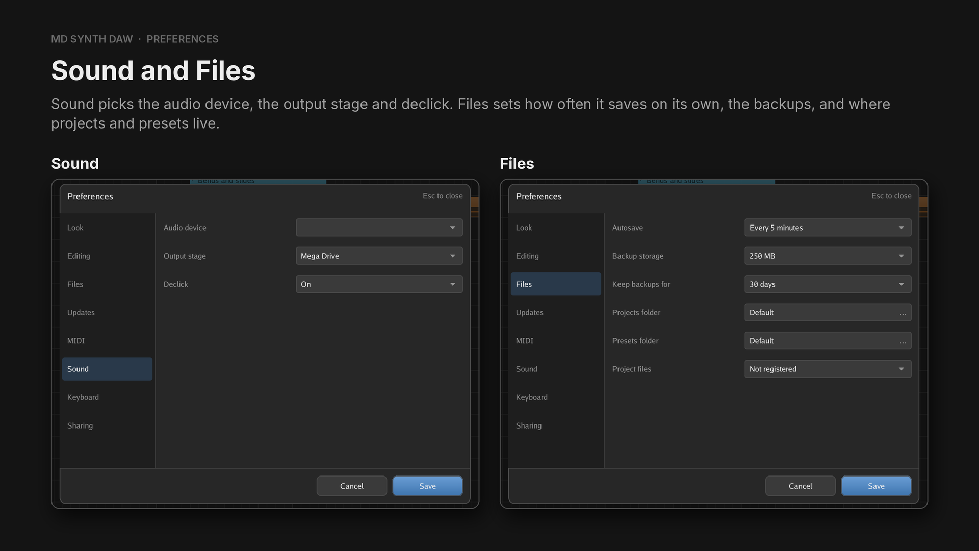Click the Projects folder label

click(636, 312)
